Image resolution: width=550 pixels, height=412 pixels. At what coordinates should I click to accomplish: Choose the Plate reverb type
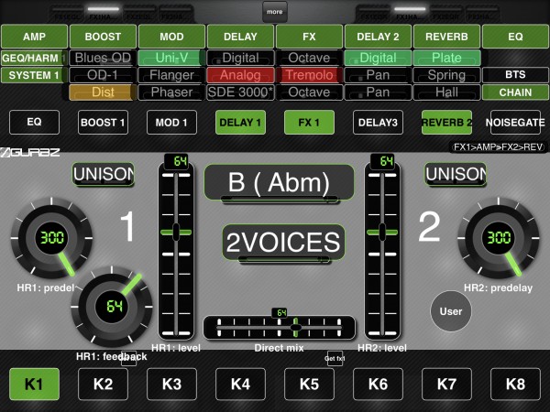point(446,58)
